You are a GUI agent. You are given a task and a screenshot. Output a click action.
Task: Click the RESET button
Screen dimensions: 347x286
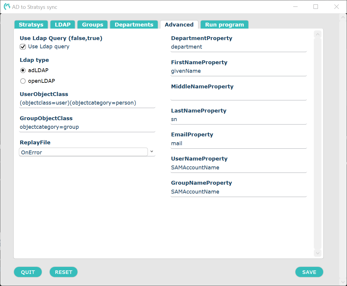click(64, 272)
